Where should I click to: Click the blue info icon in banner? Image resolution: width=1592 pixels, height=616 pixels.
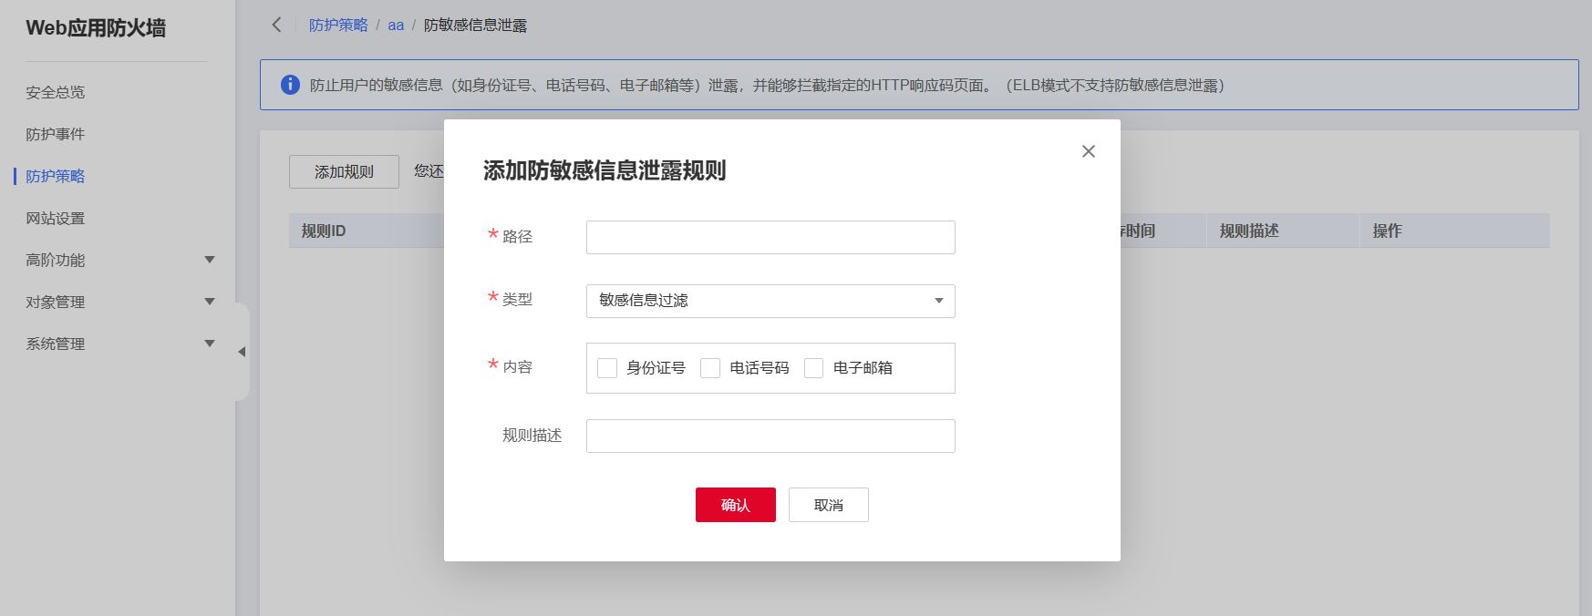pyautogui.click(x=290, y=85)
